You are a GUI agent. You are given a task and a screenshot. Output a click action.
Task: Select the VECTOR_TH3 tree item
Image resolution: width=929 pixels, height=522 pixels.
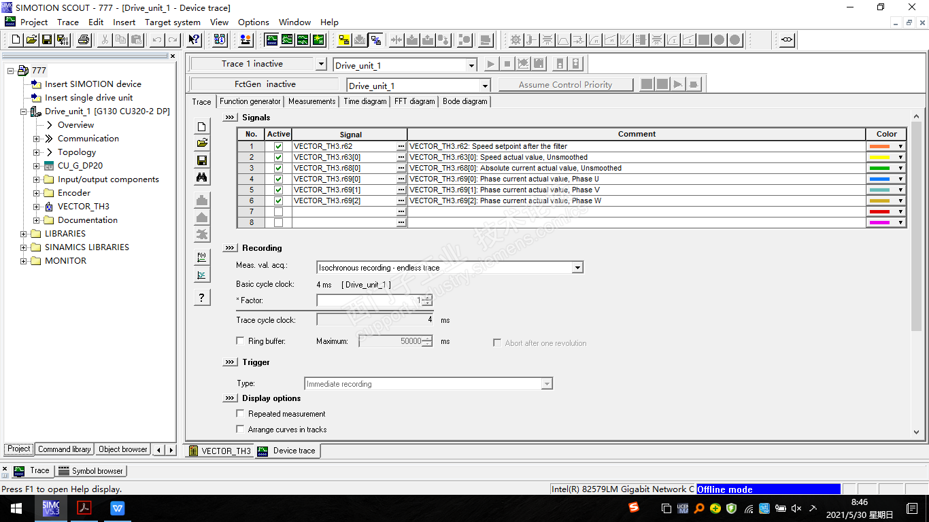click(84, 207)
